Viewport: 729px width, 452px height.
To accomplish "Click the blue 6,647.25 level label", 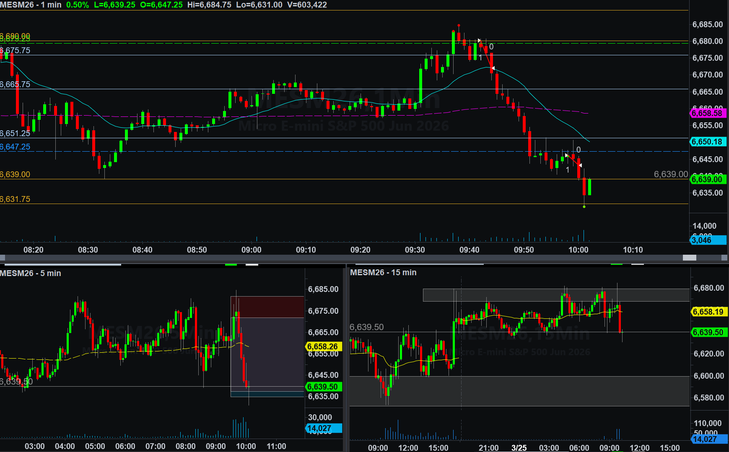I will coord(15,147).
